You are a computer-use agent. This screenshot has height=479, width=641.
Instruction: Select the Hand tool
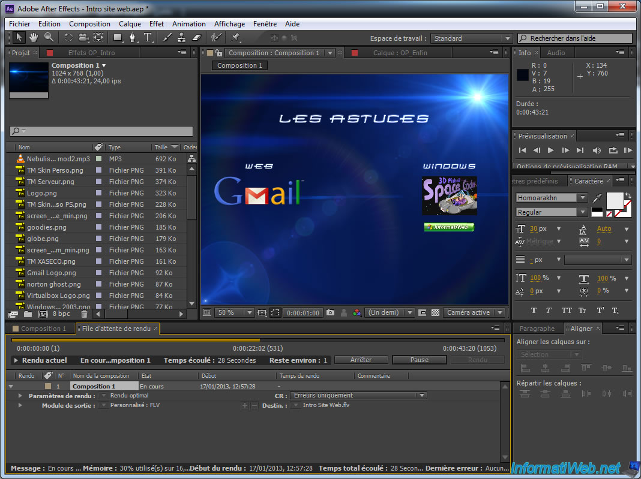click(x=34, y=38)
